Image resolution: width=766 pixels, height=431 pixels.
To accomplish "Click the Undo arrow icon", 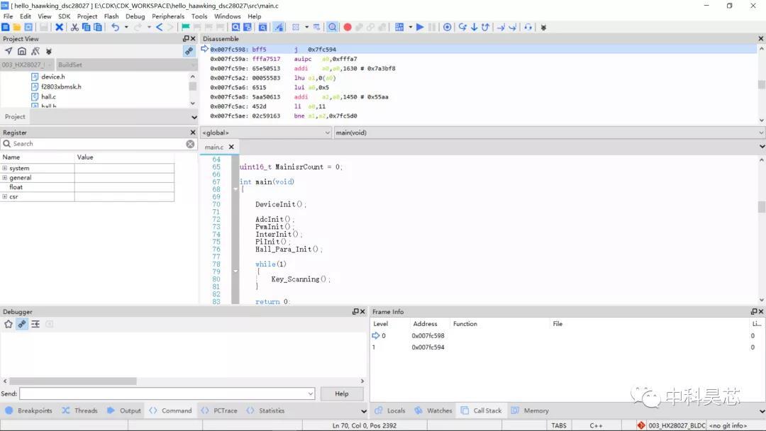I will coord(116,28).
